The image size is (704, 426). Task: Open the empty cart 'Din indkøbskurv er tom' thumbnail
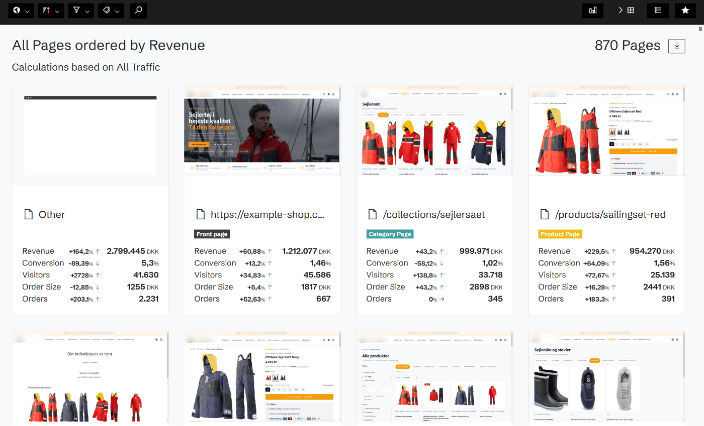(x=91, y=378)
